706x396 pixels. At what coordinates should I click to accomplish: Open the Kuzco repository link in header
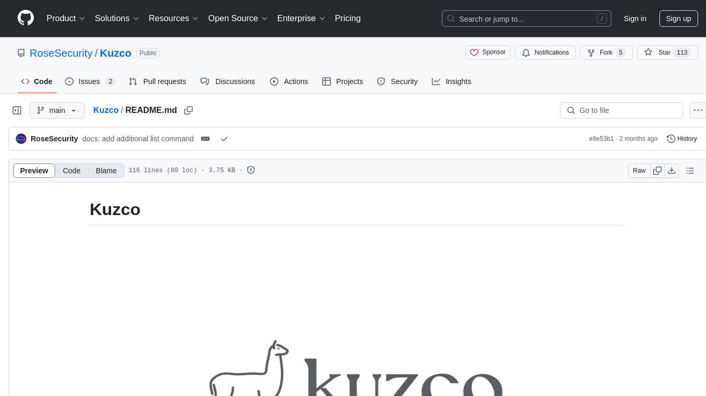point(115,53)
